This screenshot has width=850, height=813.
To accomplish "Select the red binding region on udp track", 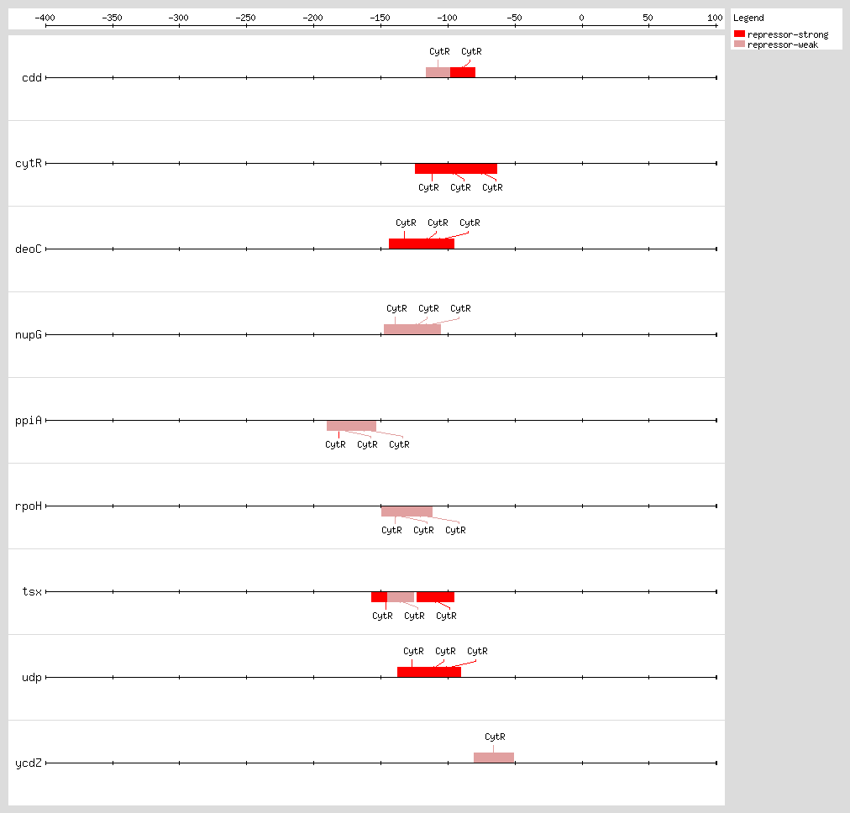I will click(429, 672).
